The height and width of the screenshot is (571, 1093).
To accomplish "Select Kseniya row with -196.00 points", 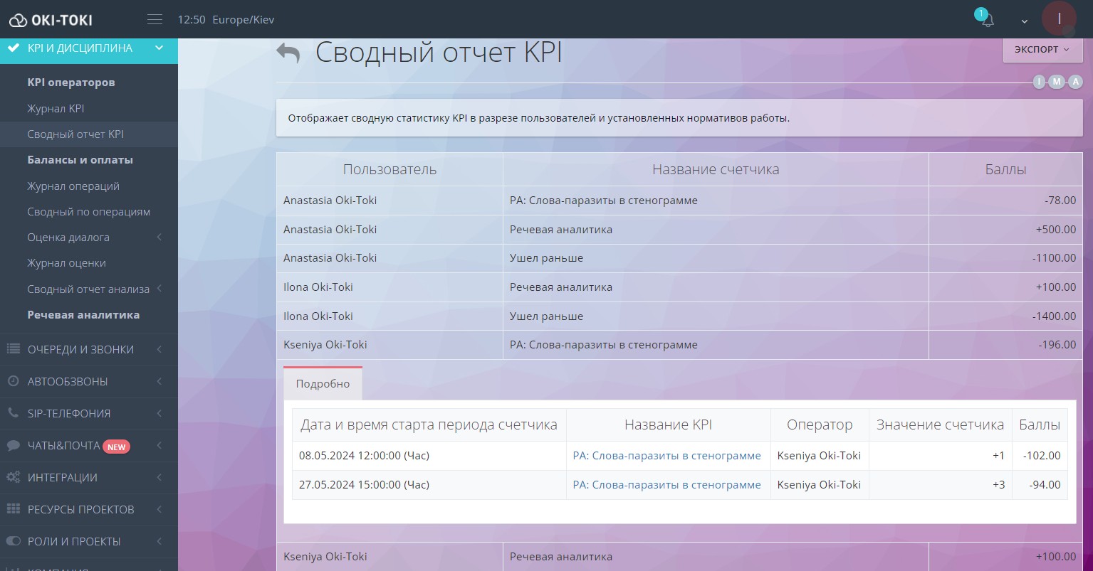I will [679, 345].
